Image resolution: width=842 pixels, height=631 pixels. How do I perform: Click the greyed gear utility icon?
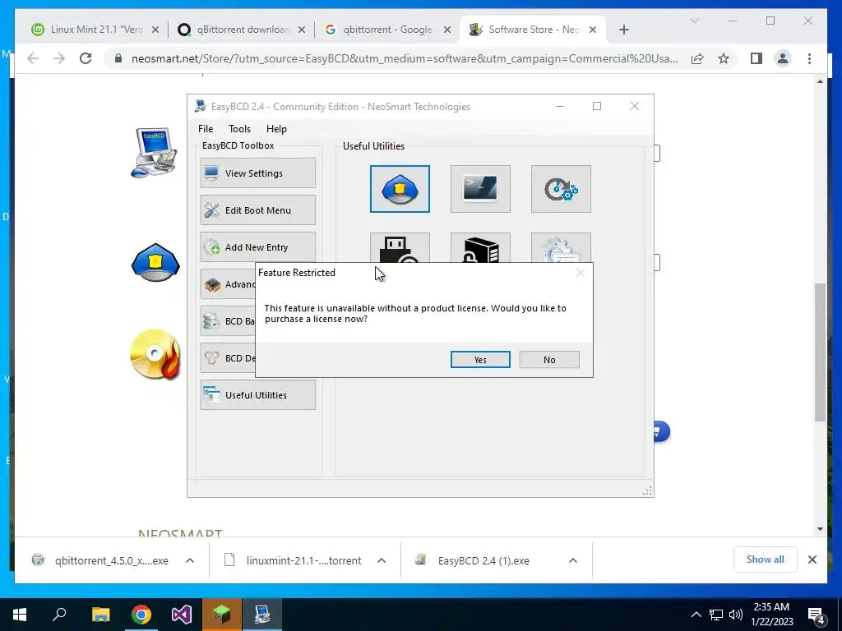coord(561,248)
